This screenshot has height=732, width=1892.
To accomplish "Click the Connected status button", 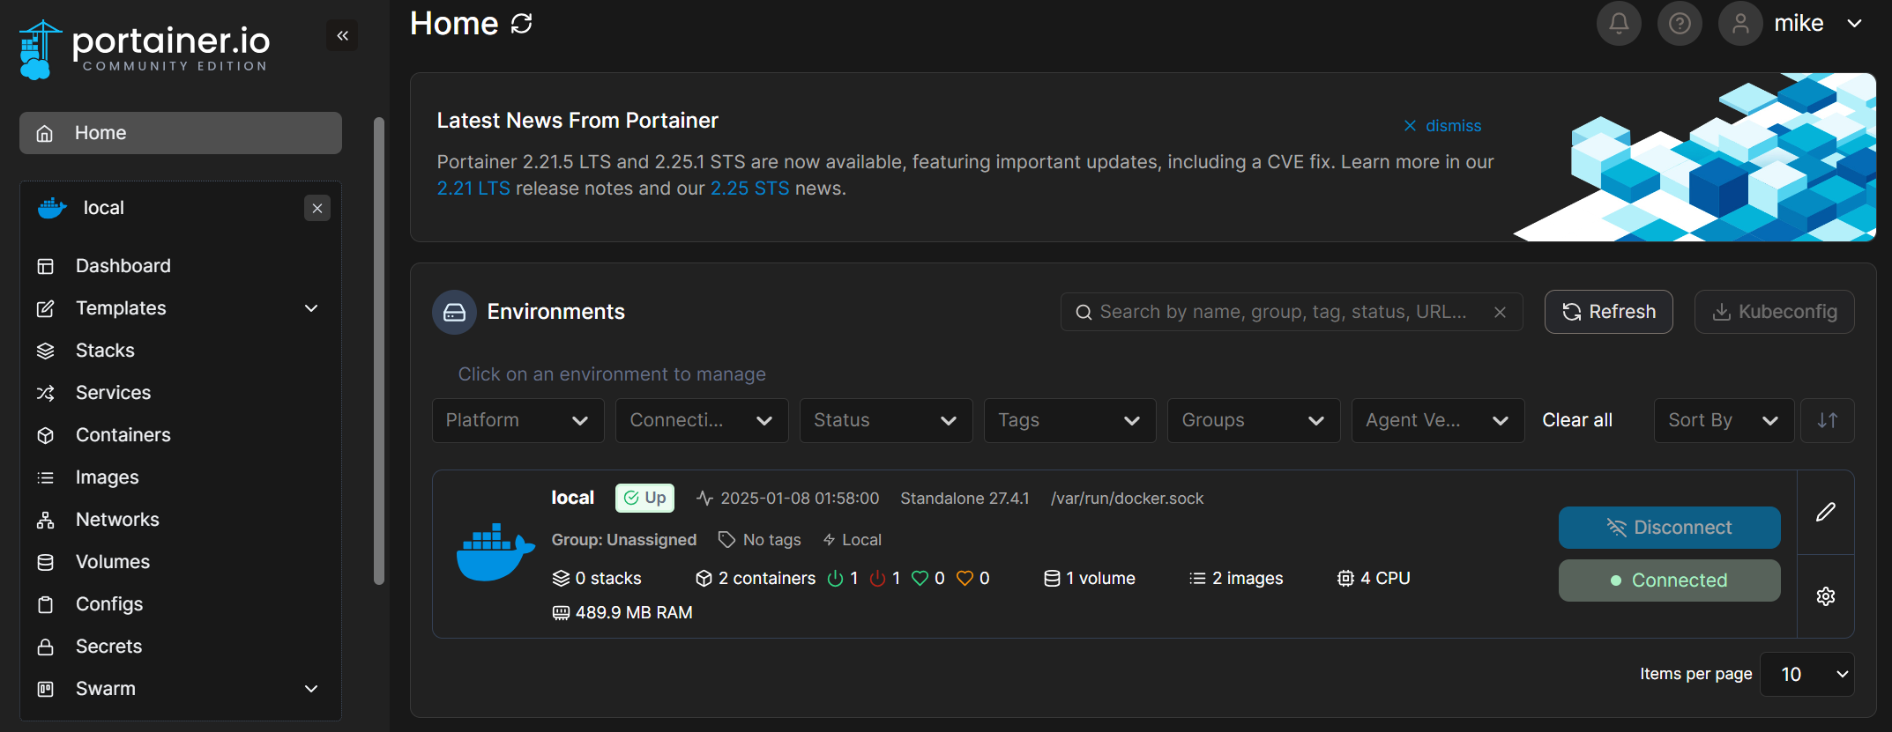I will (1669, 580).
